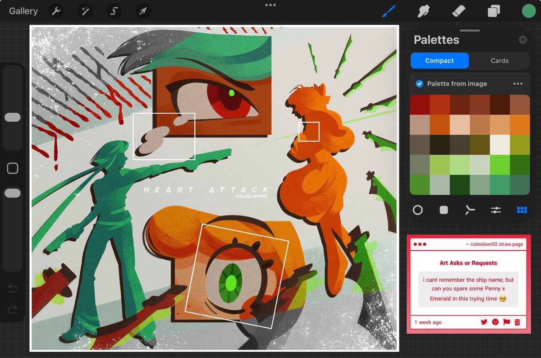This screenshot has height=358, width=541.
Task: Adjust the brush opacity slider
Action: pos(13,193)
